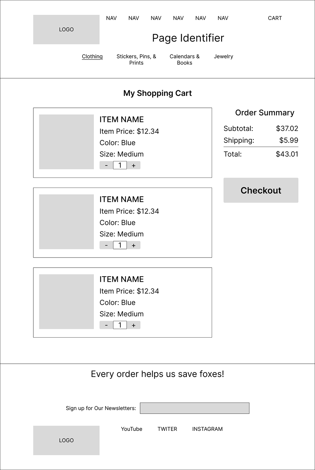Open the CART from the top navigation
The image size is (315, 470).
coord(274,18)
